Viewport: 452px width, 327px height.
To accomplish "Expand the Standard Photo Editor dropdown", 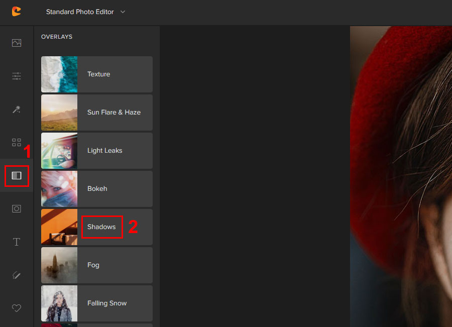I will coord(84,12).
